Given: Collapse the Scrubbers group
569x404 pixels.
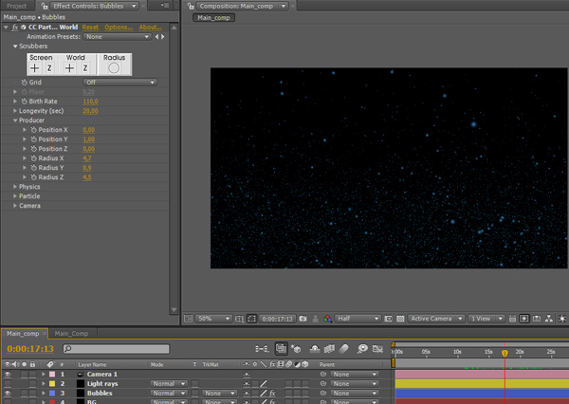Looking at the screenshot, I should click(x=15, y=46).
